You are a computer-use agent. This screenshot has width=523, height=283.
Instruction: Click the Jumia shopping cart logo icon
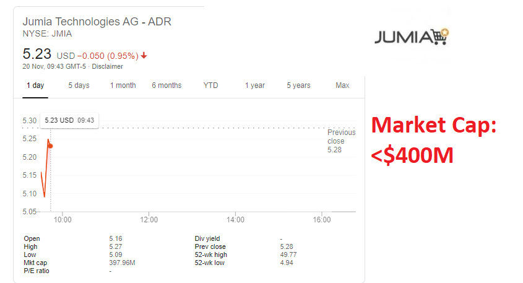(x=439, y=37)
